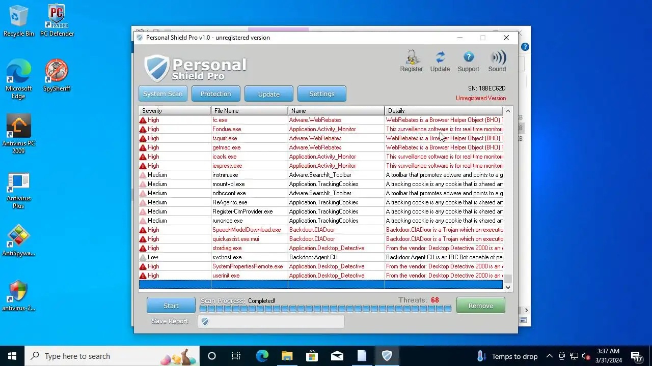The height and width of the screenshot is (366, 652).
Task: Open the Register icon in Personal Shield Pro
Action: (411, 61)
